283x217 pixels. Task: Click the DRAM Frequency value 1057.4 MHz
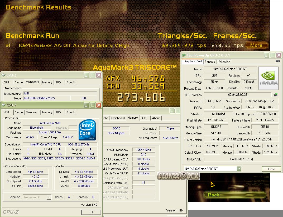click(143, 150)
